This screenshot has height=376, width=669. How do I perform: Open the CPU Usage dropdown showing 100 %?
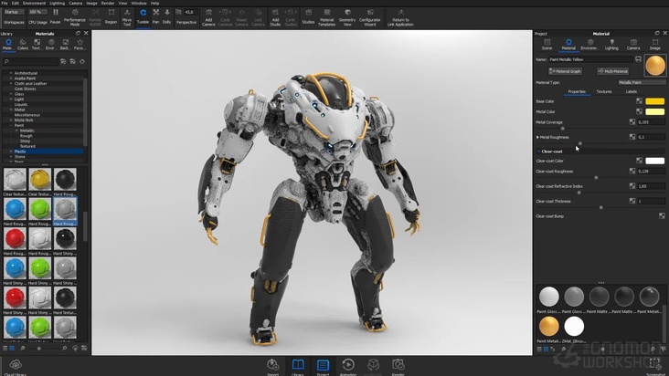[x=37, y=12]
